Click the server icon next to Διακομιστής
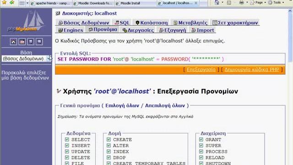The height and width of the screenshot is (165, 293). [58, 13]
